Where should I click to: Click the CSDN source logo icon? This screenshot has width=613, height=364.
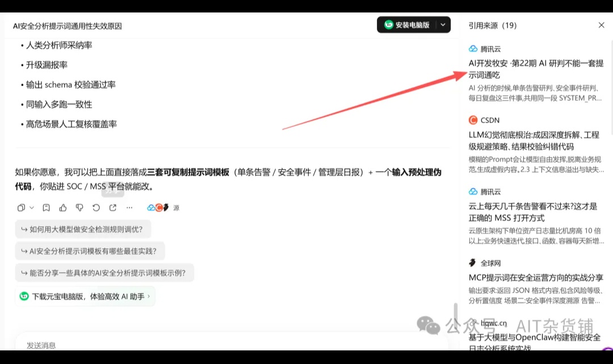[x=473, y=120]
